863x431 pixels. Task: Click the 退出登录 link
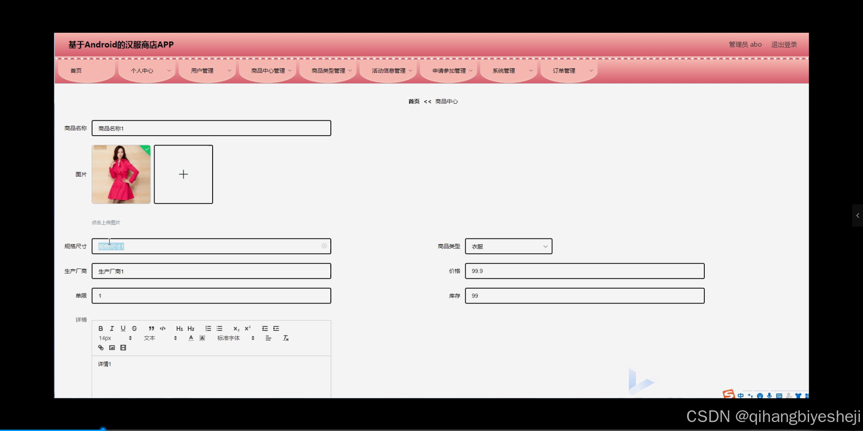tap(784, 44)
